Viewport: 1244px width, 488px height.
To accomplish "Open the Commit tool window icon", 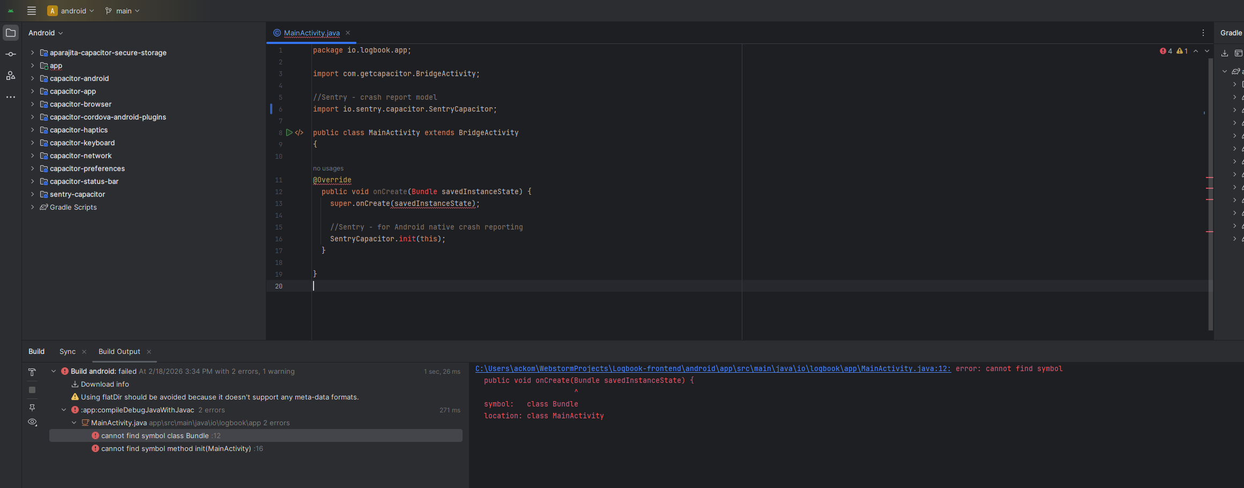I will tap(11, 54).
